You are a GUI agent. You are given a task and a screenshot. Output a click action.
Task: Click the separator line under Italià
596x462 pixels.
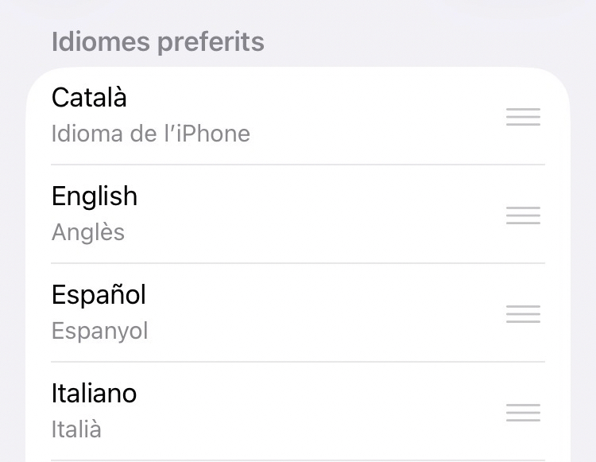pyautogui.click(x=298, y=460)
